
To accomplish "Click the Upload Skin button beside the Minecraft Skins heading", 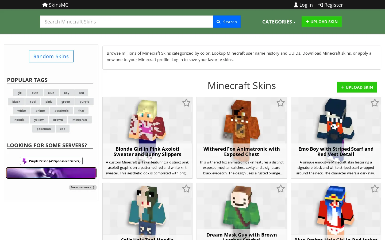I will pos(357,87).
